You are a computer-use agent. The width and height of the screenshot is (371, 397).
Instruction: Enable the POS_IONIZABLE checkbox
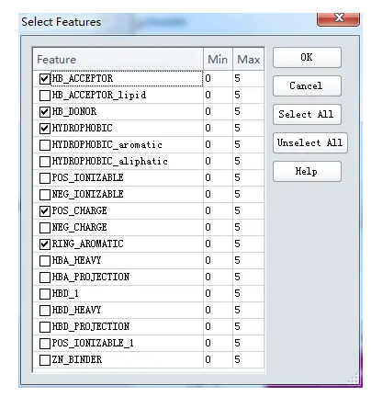[45, 178]
